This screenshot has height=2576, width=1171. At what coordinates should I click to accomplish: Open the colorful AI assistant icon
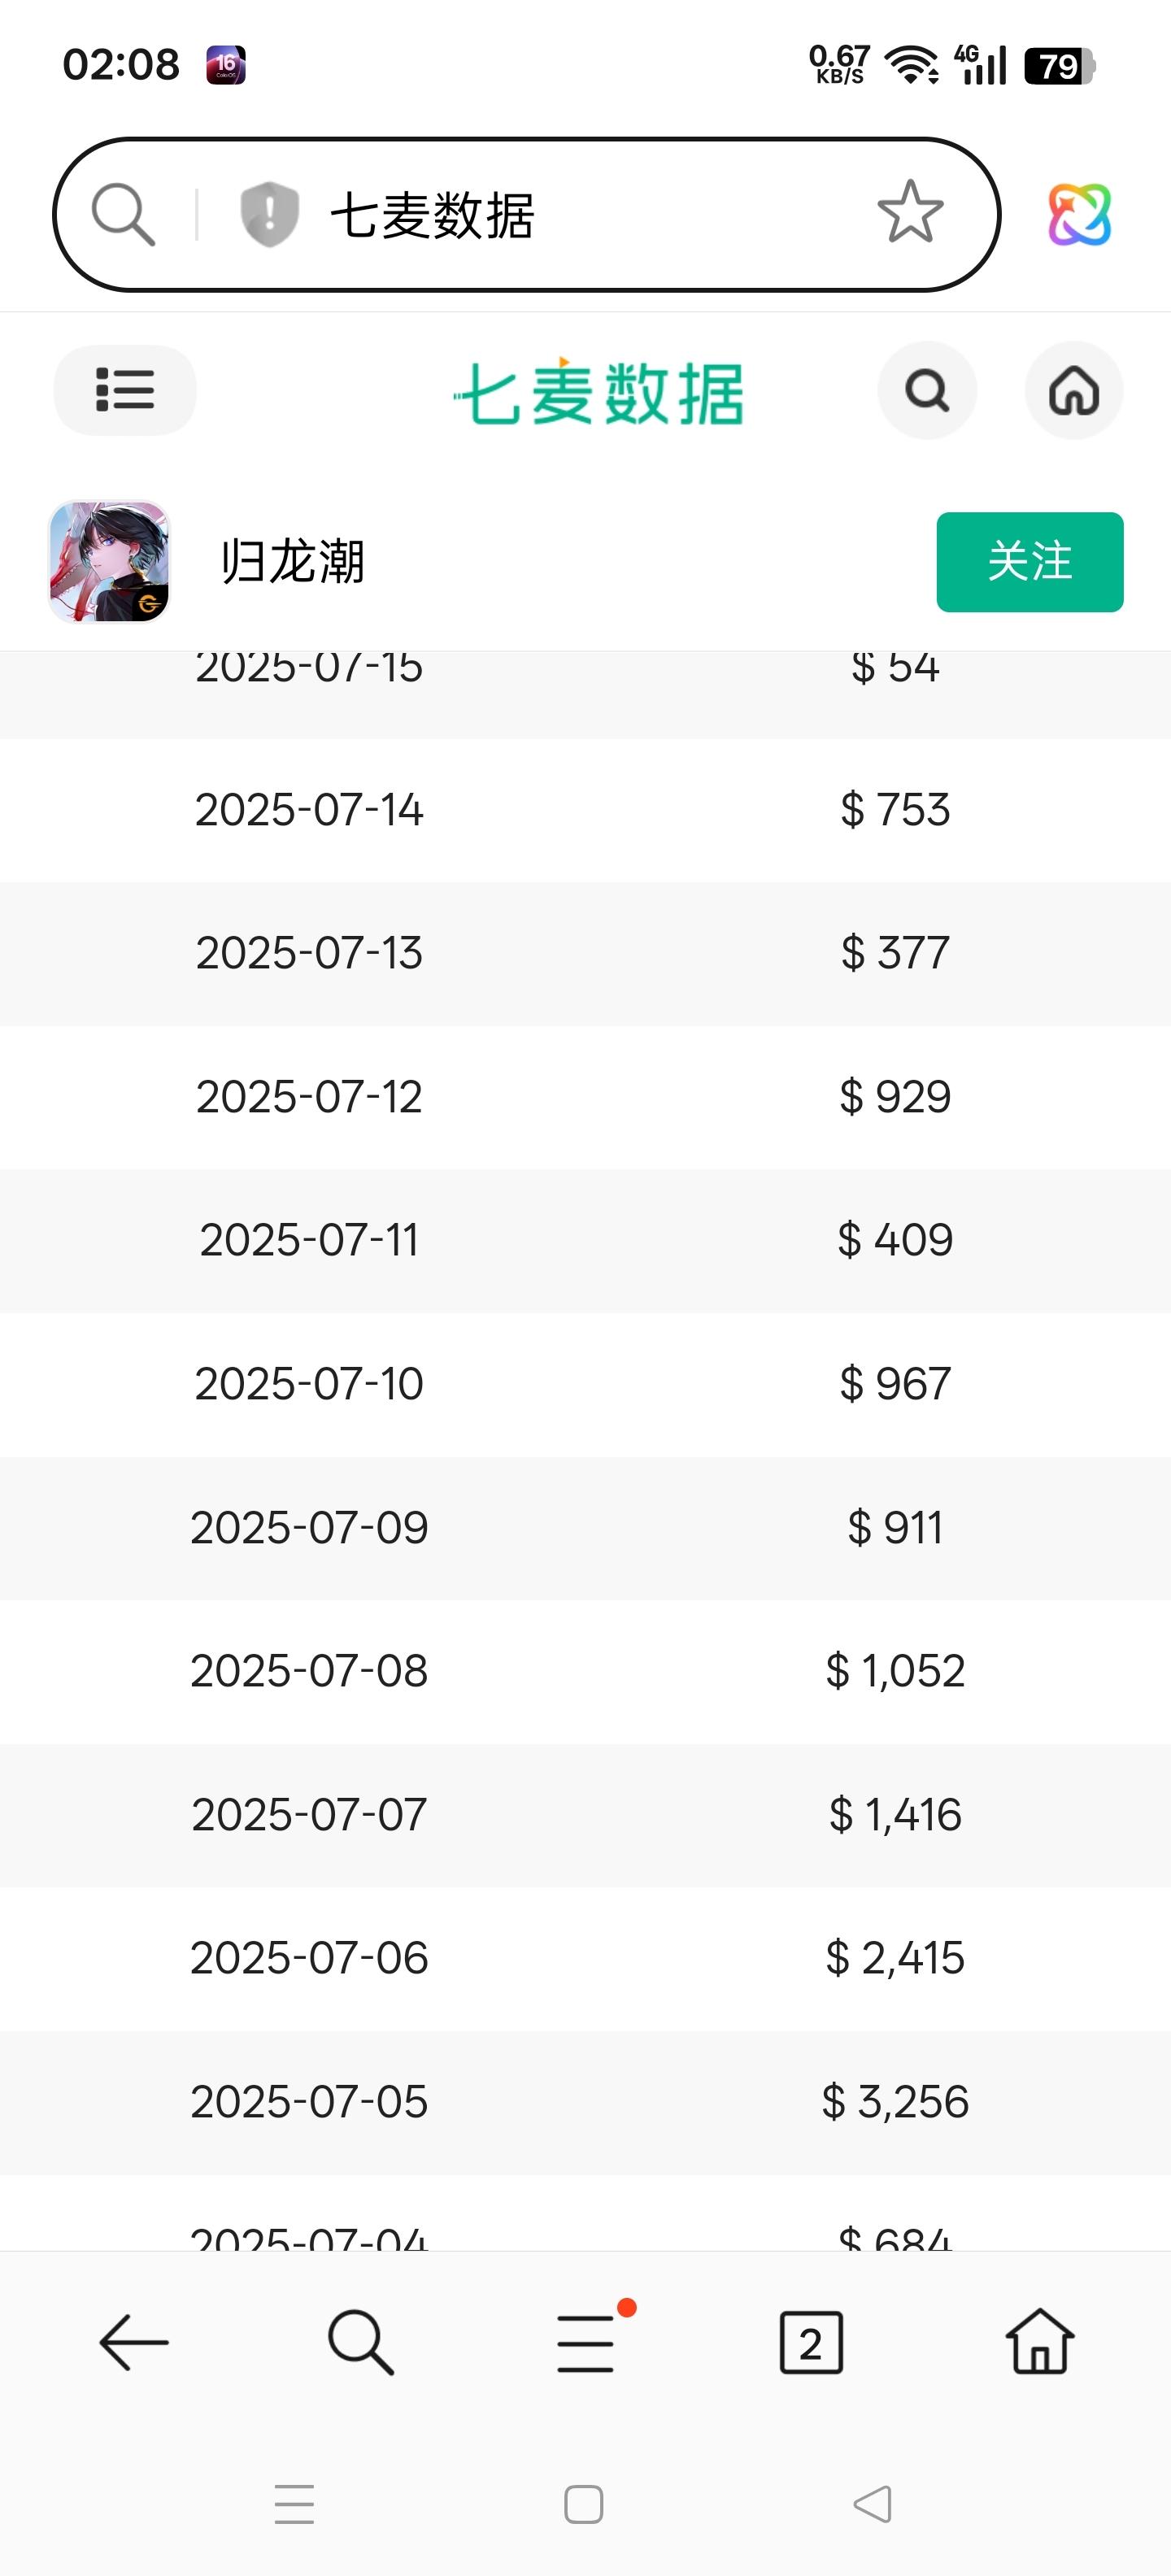[x=1079, y=214]
